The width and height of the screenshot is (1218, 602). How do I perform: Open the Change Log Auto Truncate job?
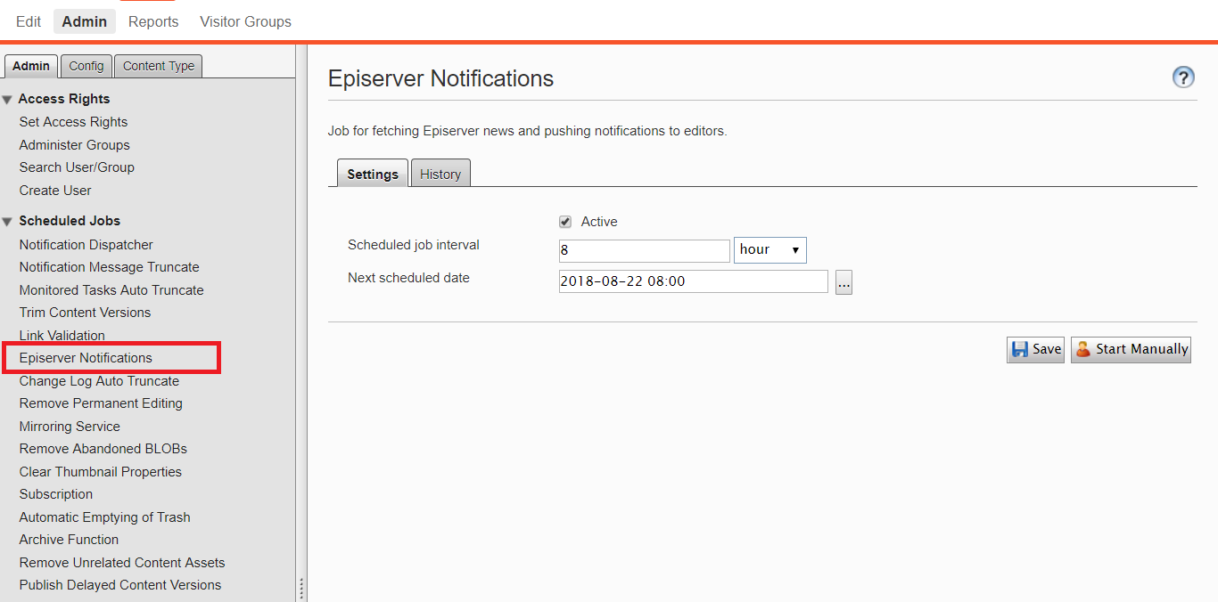(x=99, y=381)
